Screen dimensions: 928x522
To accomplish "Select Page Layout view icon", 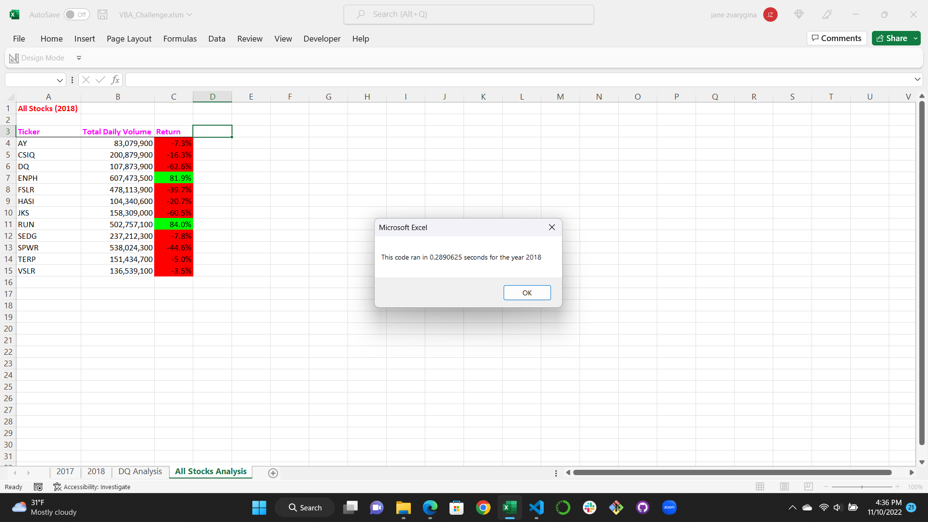I will click(x=784, y=487).
